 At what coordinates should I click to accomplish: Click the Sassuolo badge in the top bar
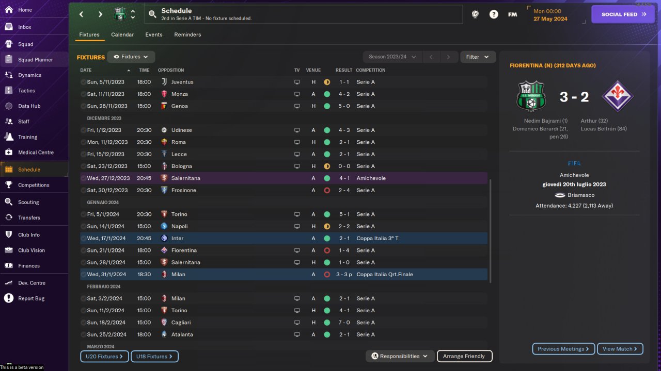[120, 14]
